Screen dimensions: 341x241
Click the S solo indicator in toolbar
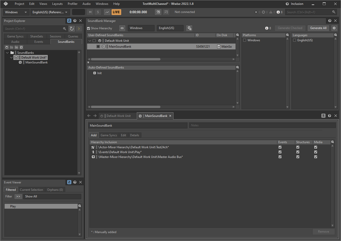[x=98, y=12]
